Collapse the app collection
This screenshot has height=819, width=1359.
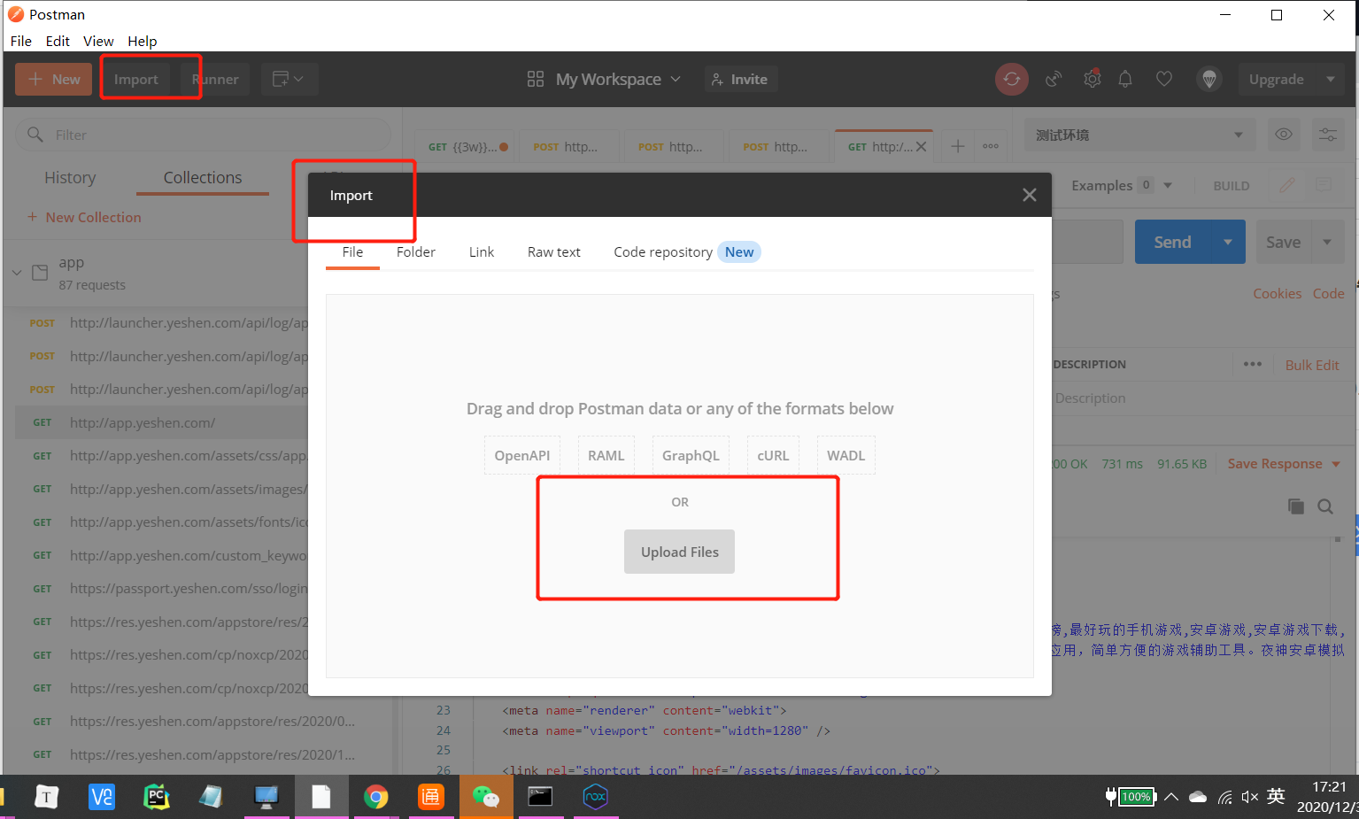click(17, 273)
